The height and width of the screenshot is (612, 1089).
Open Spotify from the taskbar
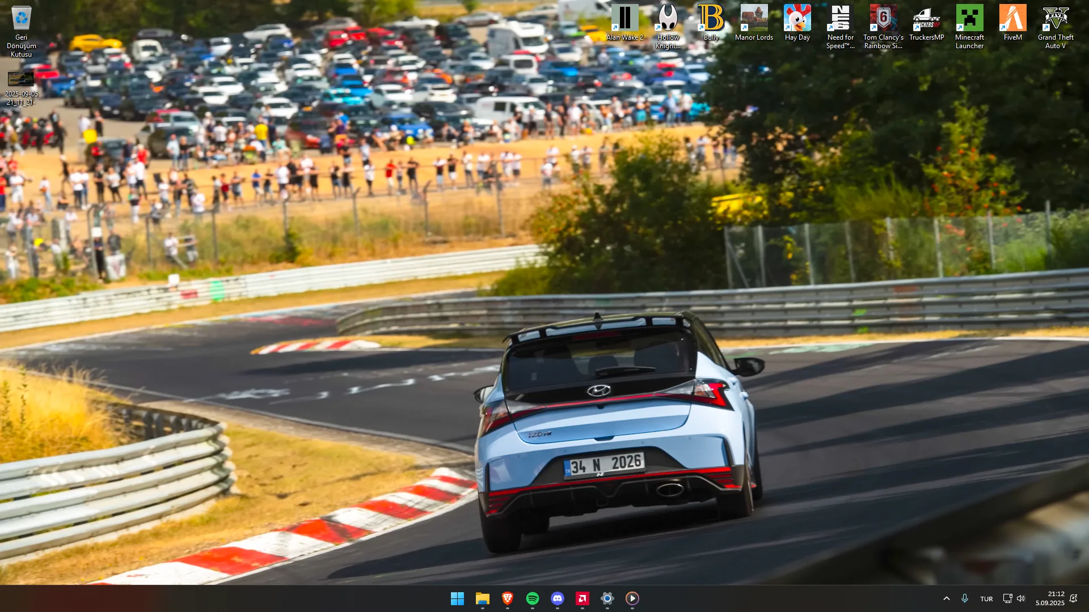pyautogui.click(x=532, y=598)
